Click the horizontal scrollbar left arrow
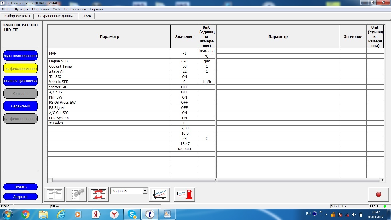 point(50,180)
